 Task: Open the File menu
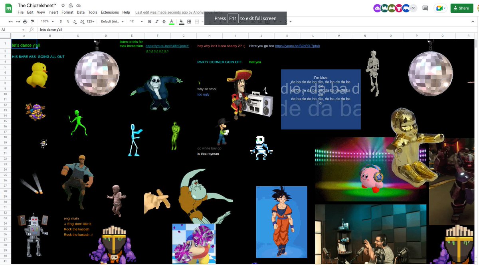(21, 12)
